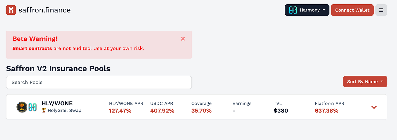Click the HLY token trophy icon

coord(22,107)
